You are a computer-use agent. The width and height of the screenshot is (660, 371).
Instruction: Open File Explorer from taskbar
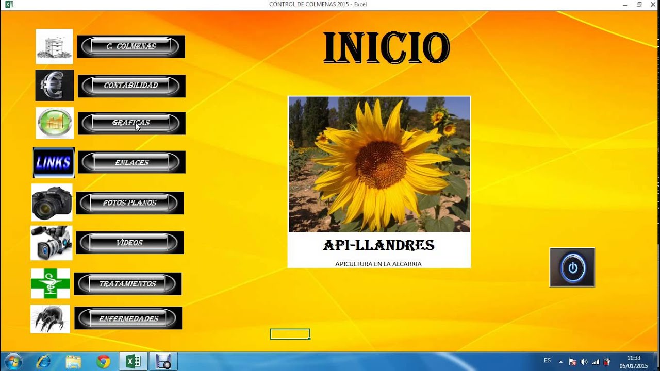point(73,362)
